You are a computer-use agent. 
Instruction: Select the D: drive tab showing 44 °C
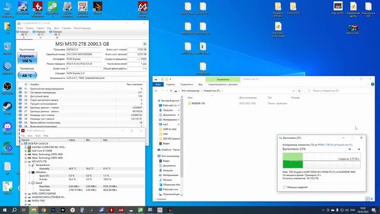(57, 34)
